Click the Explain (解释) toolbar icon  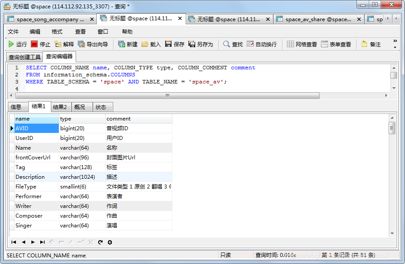coord(64,44)
